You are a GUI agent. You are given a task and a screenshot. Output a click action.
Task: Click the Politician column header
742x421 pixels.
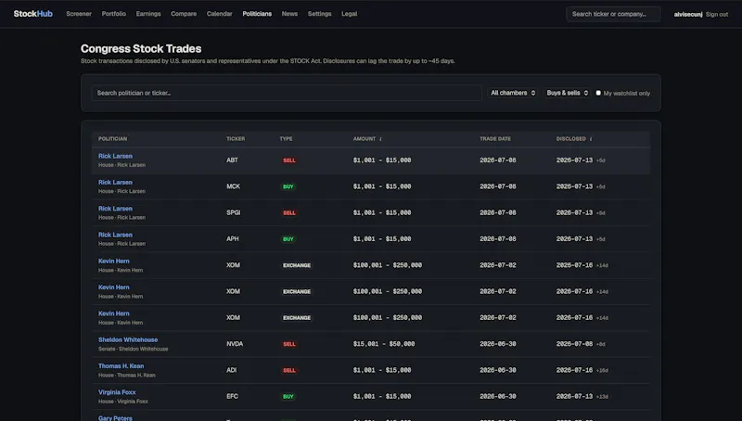pyautogui.click(x=112, y=138)
